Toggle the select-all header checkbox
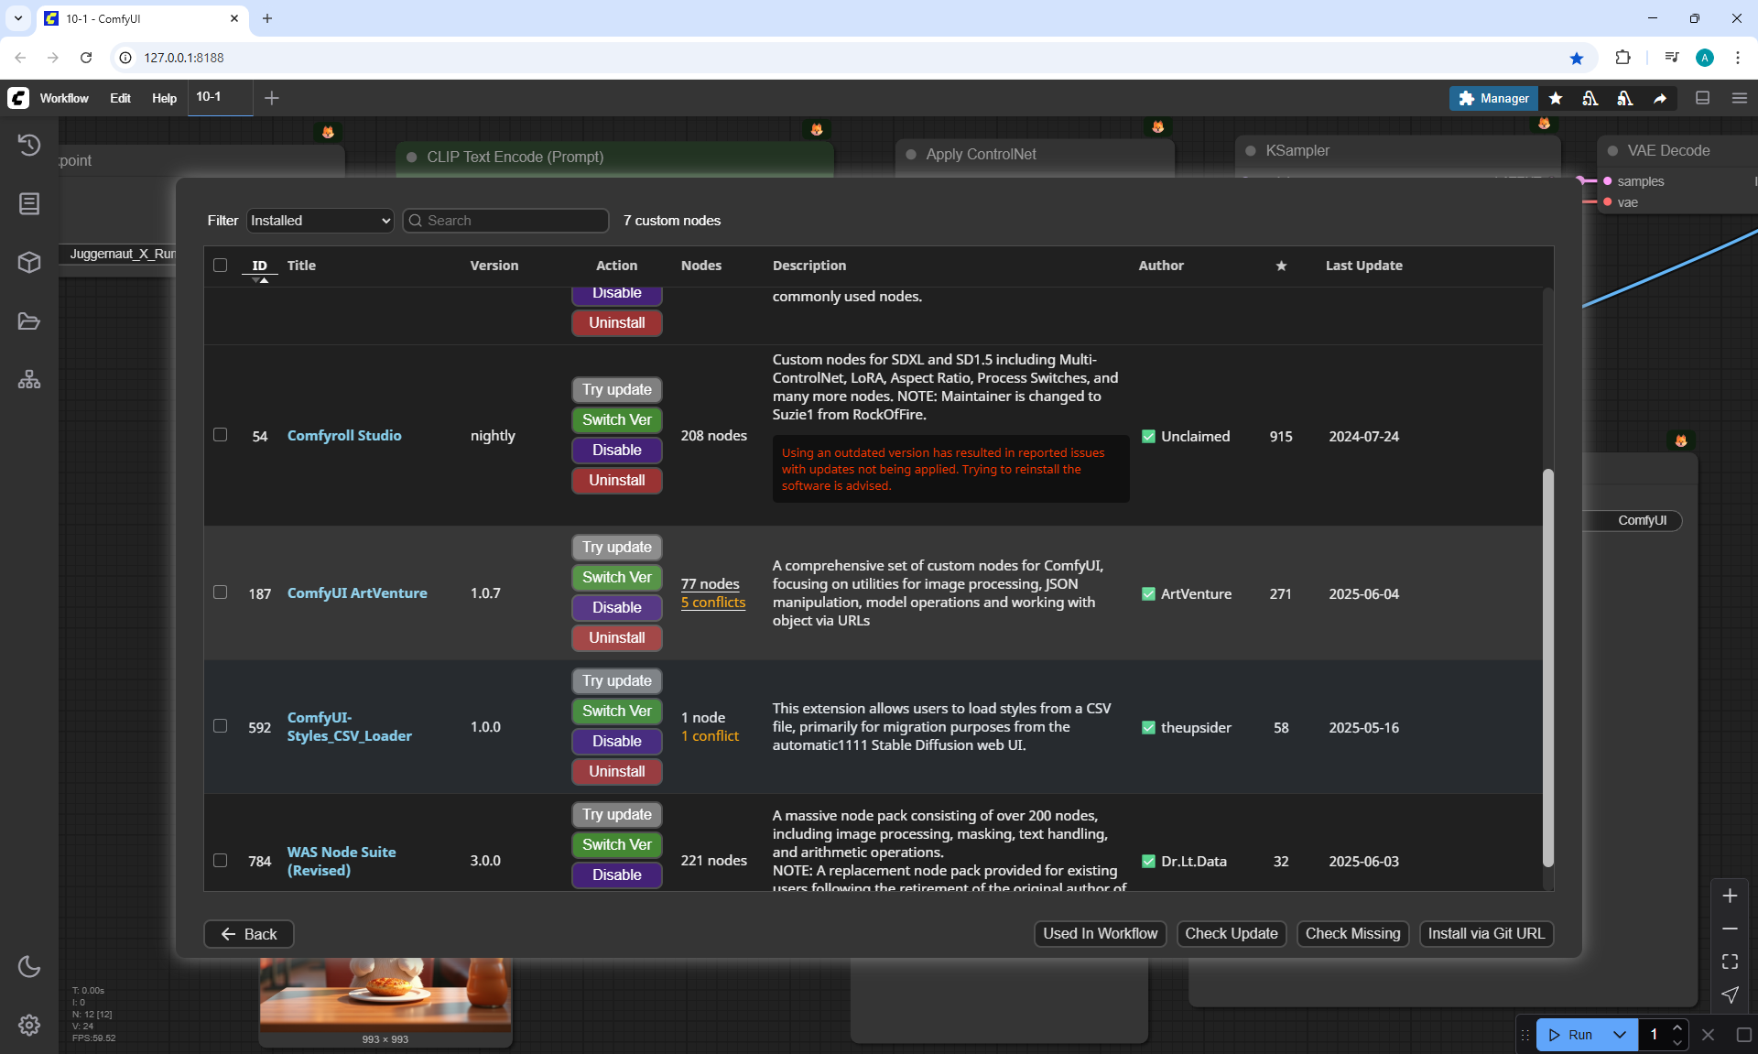1758x1054 pixels. pos(220,266)
